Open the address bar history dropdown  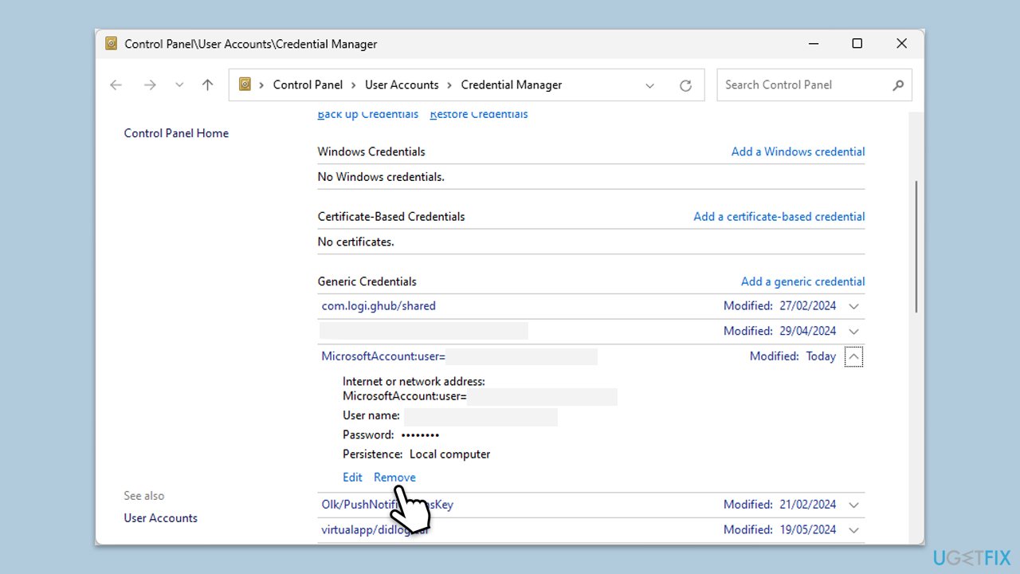tap(649, 85)
